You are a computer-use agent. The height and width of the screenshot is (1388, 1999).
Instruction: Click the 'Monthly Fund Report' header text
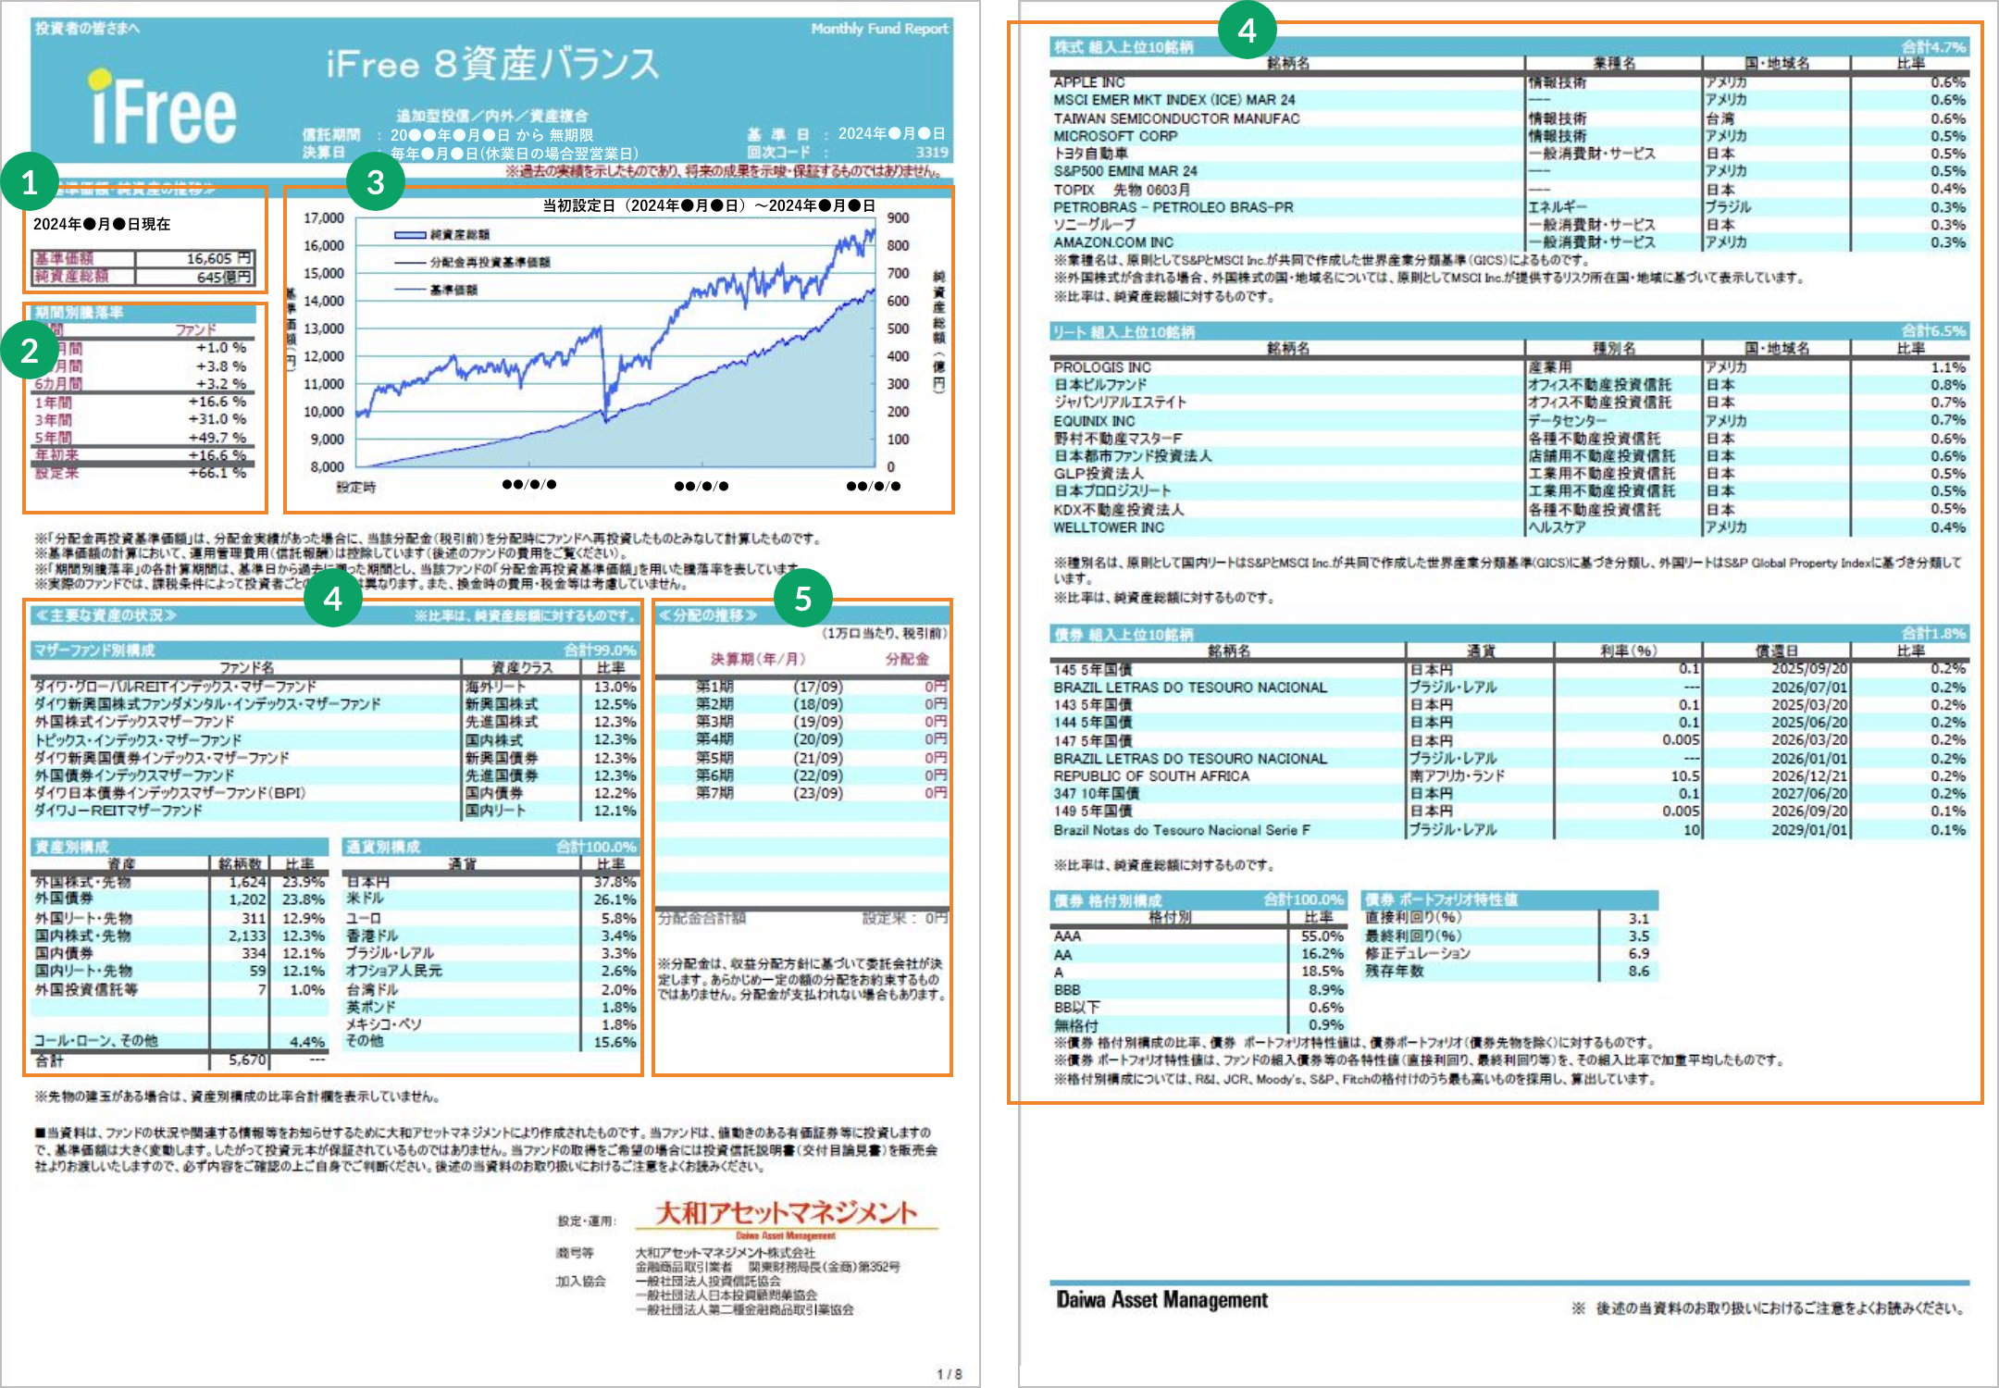click(x=879, y=29)
